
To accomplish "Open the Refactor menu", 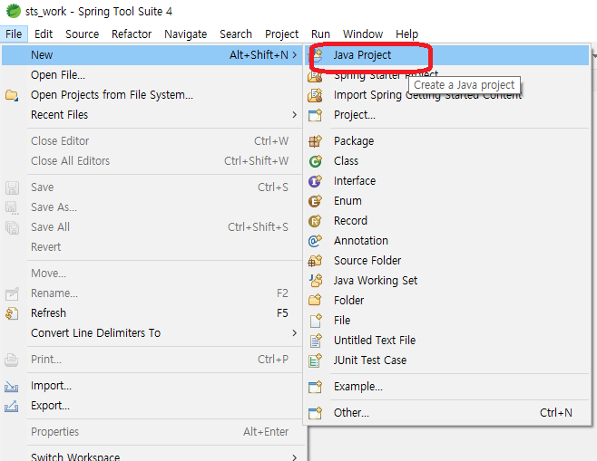I will pyautogui.click(x=132, y=34).
